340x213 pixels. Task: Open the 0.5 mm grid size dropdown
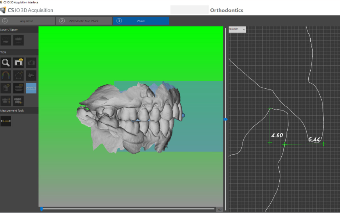(237, 29)
